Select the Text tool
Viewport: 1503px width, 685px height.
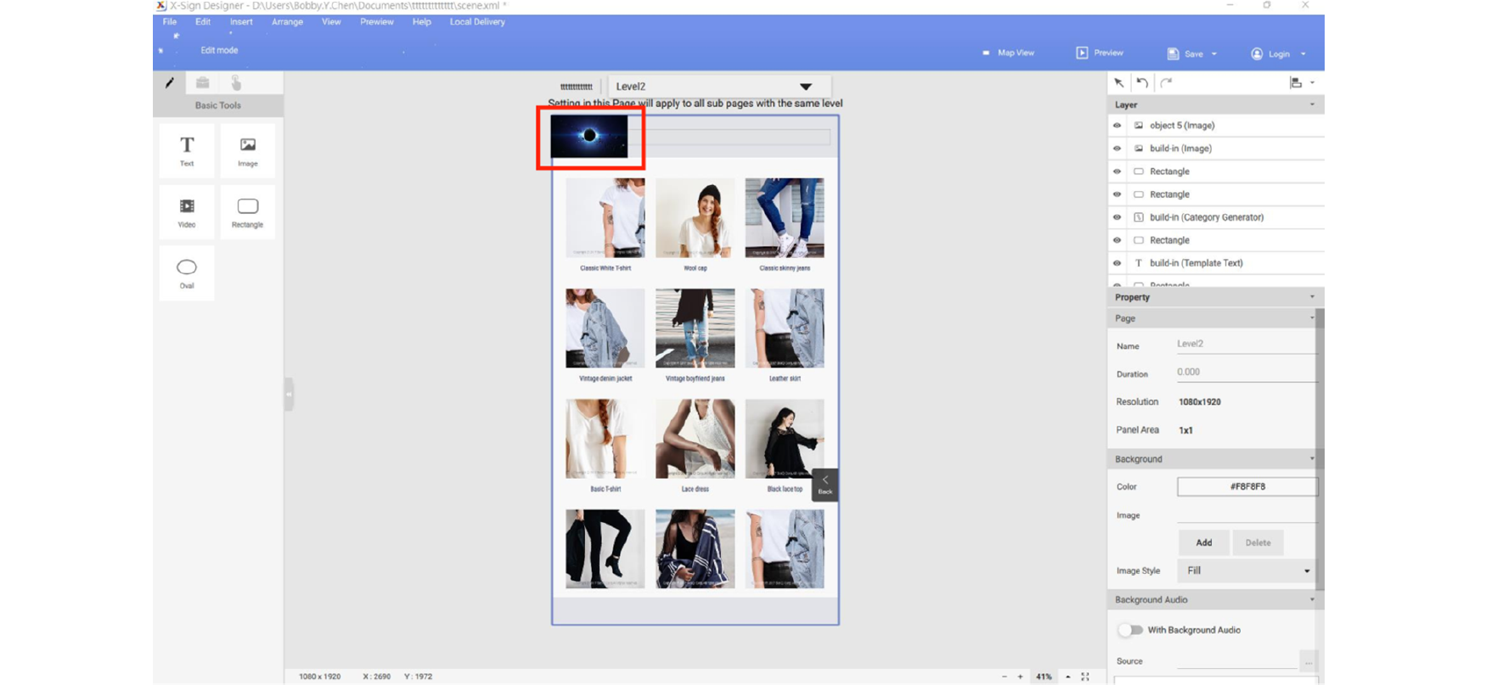tap(187, 150)
